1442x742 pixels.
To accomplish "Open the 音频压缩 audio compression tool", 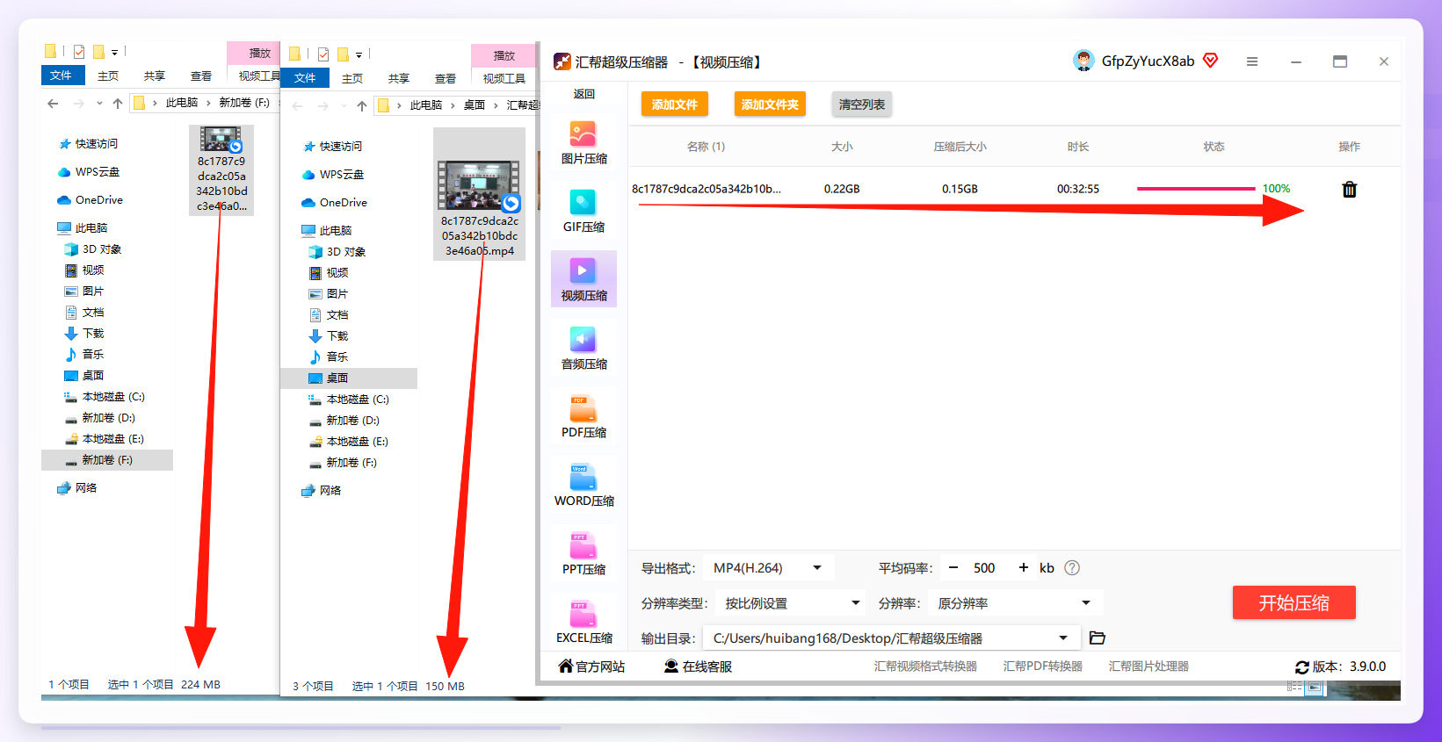I will point(583,349).
